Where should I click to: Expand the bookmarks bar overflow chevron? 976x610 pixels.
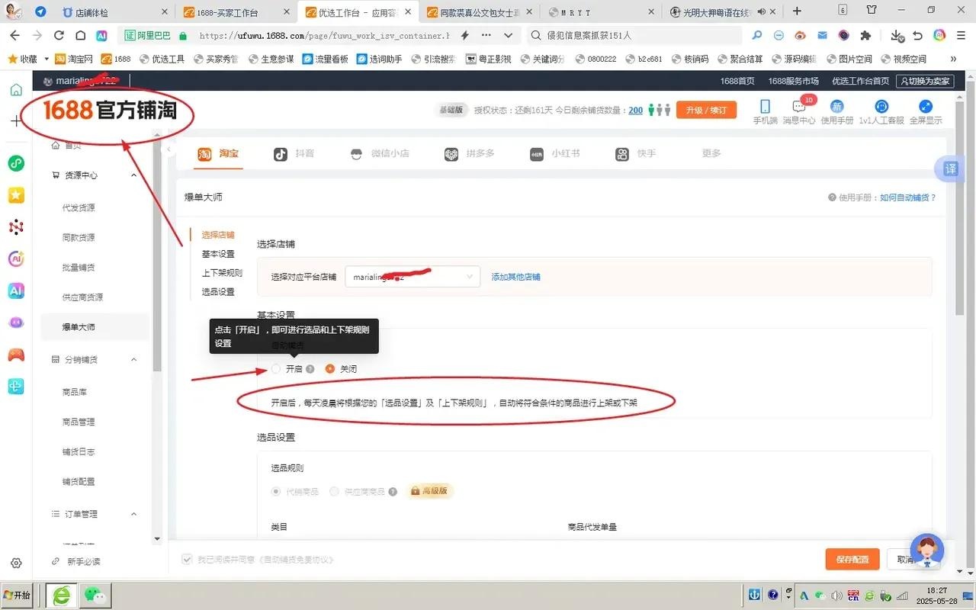[x=953, y=59]
